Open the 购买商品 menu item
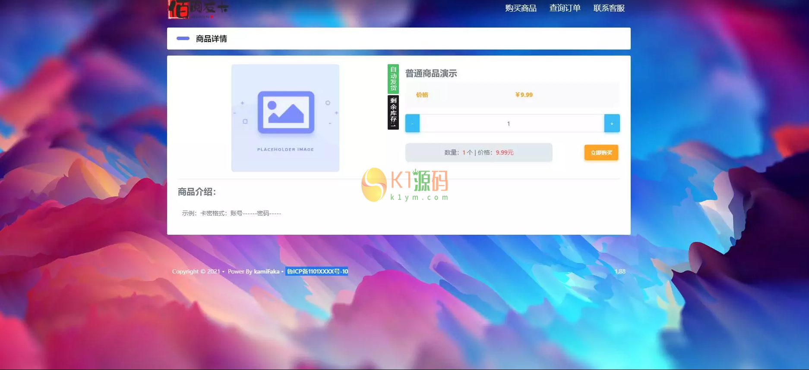 tap(521, 8)
